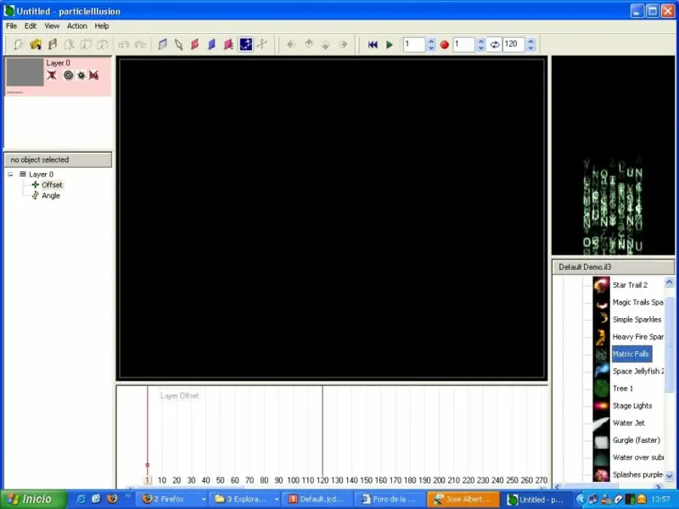The width and height of the screenshot is (679, 509).
Task: Select Heavy Fire Spar emitter
Action: 637,337
